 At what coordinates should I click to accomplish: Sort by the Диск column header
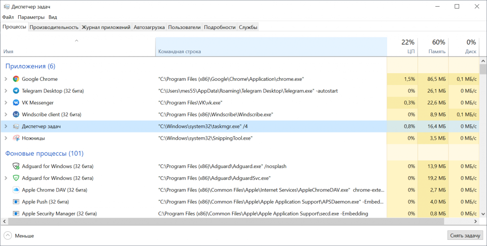(x=464, y=47)
